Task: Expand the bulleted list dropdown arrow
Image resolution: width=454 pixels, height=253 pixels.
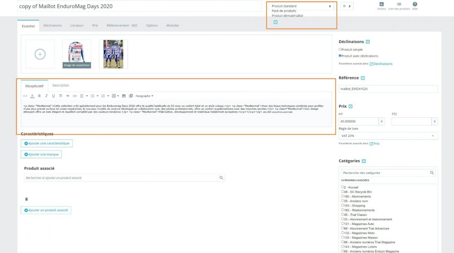Action: 97,96
